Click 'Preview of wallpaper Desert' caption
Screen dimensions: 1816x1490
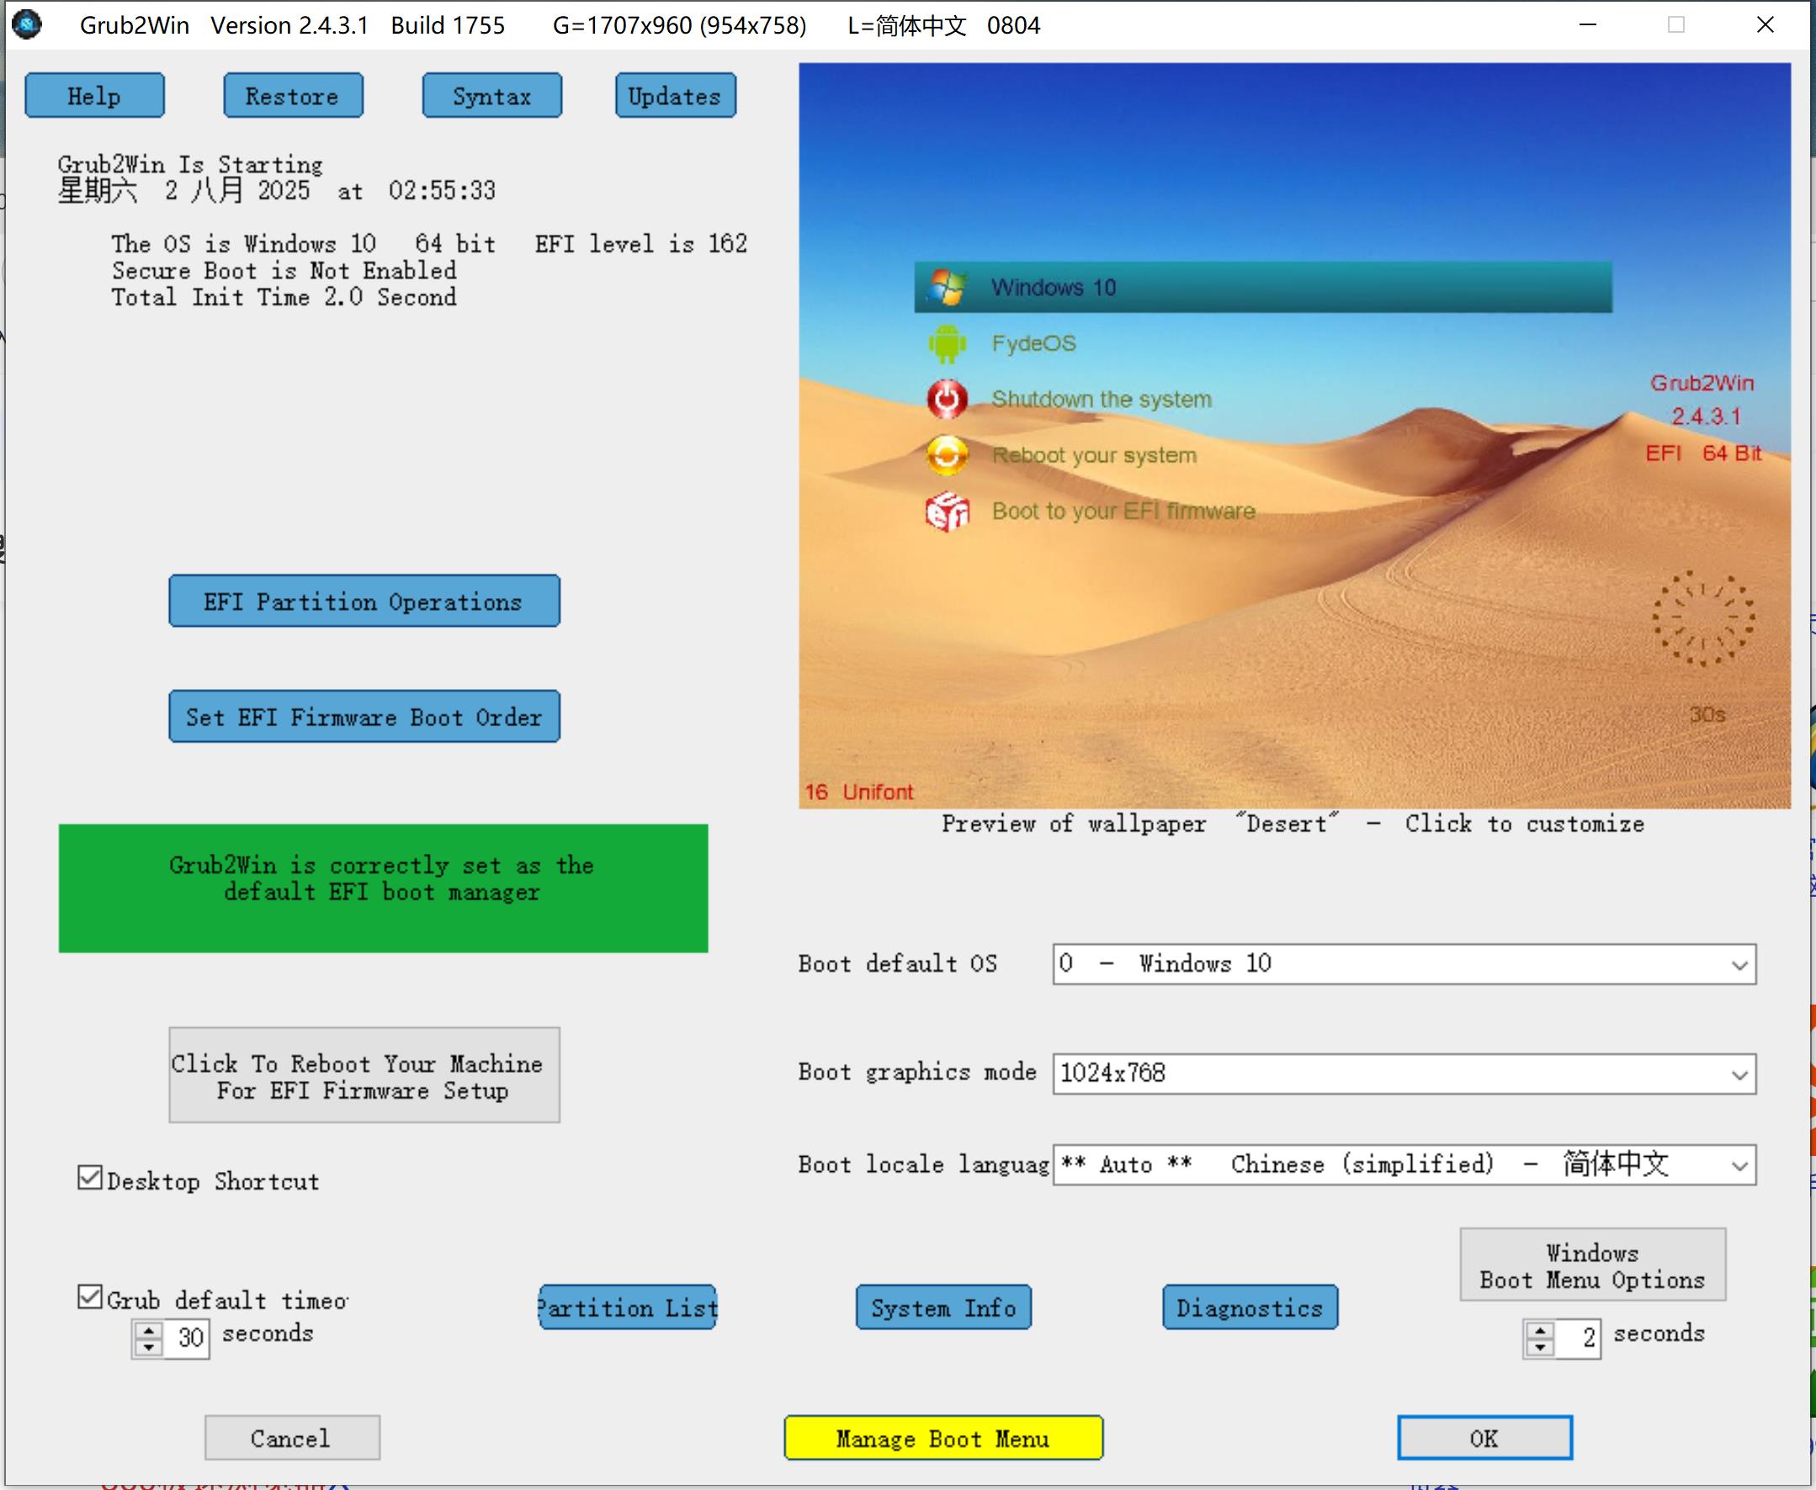click(x=1293, y=823)
